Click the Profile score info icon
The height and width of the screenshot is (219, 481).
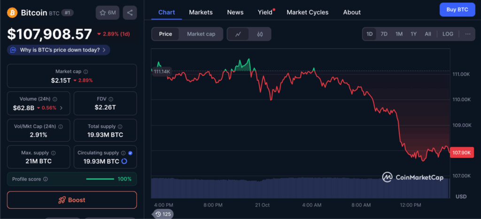coord(46,179)
